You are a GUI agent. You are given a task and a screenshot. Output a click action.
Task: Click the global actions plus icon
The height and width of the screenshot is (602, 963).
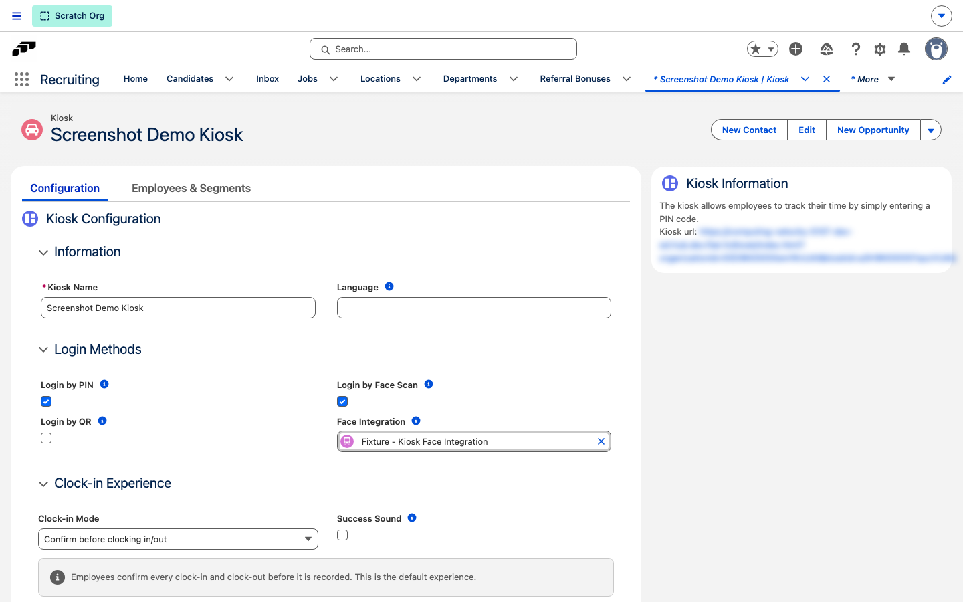[x=796, y=49]
